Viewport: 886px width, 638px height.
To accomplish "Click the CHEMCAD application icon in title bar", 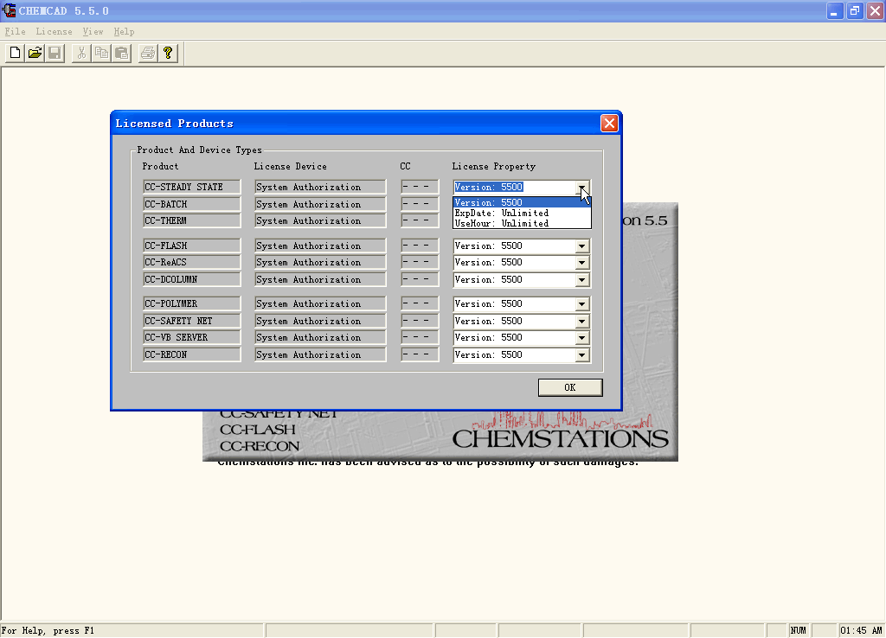I will [9, 10].
